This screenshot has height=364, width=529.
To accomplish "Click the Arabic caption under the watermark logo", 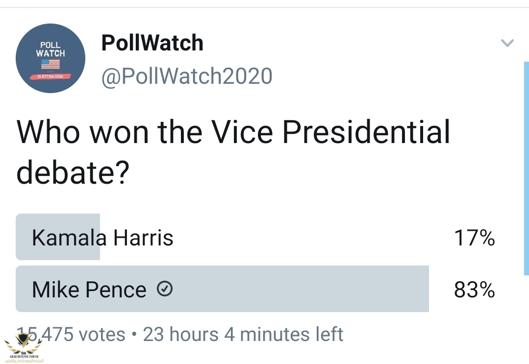I will click(x=24, y=360).
